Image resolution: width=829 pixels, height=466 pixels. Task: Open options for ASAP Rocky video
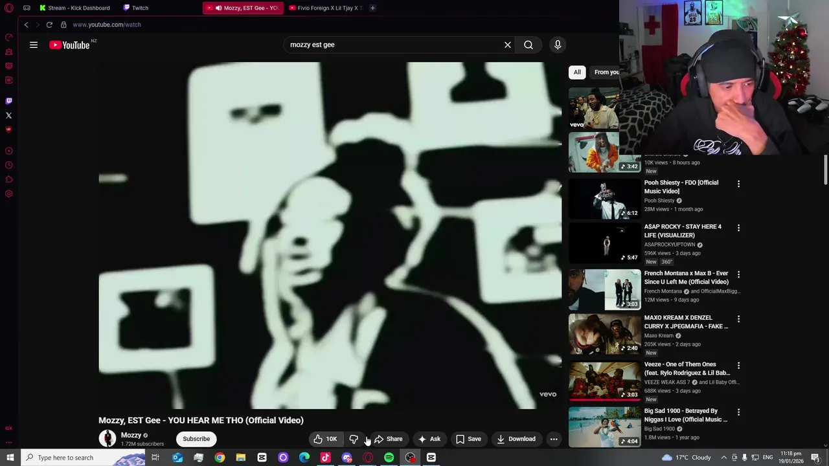click(x=738, y=228)
